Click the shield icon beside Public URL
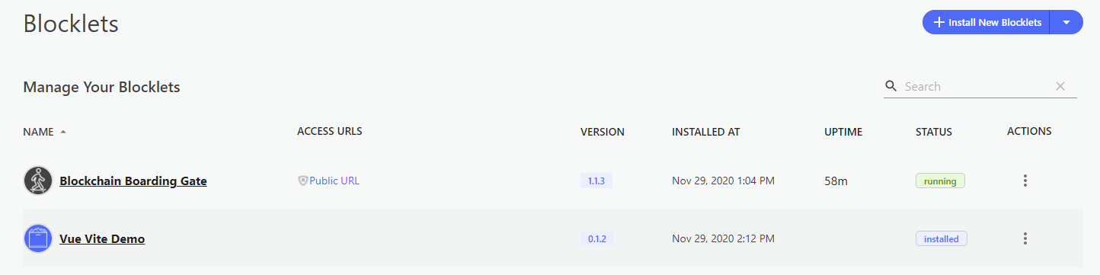 click(302, 181)
